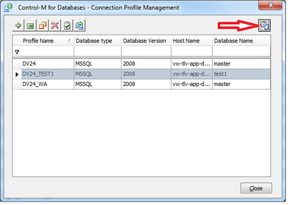Click the DV24_TEST1 row indicator arrow
Viewport: 296px width, 205px height.
click(17, 74)
